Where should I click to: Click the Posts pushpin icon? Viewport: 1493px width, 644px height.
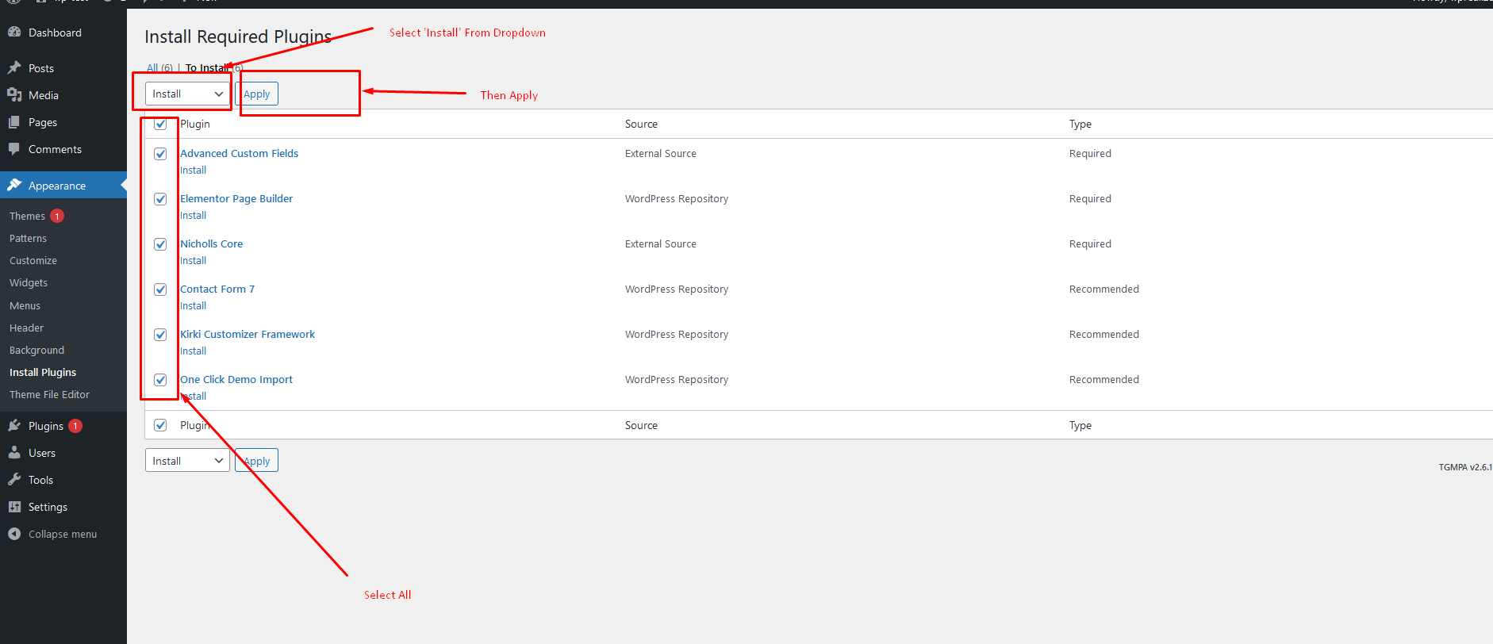click(x=14, y=68)
